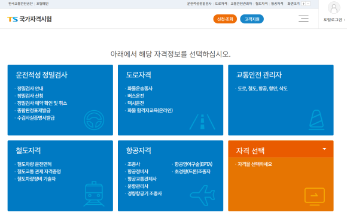Open 철도자격 card heading
This screenshot has height=218, width=347.
click(28, 151)
